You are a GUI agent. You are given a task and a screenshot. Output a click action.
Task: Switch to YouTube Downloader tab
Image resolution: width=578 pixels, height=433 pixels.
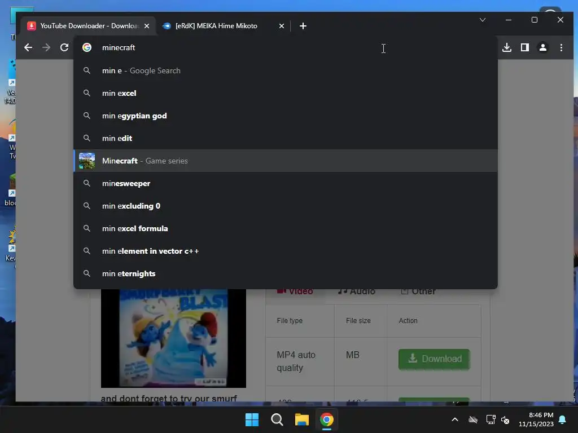[89, 26]
